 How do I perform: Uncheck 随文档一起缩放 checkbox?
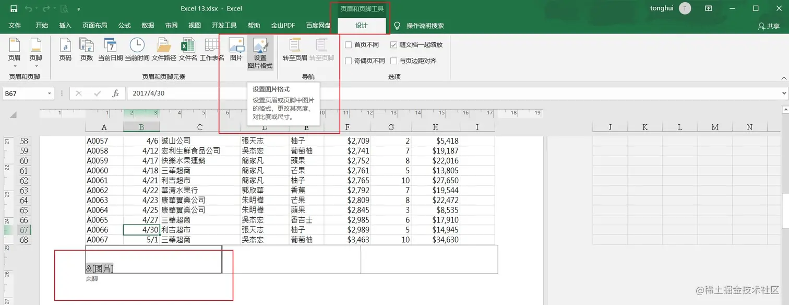coord(394,45)
